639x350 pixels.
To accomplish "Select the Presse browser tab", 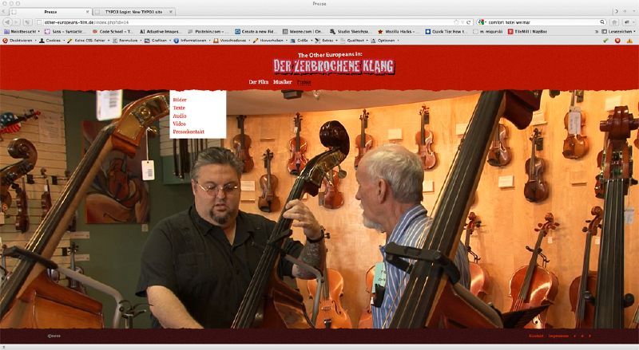I will pos(50,12).
